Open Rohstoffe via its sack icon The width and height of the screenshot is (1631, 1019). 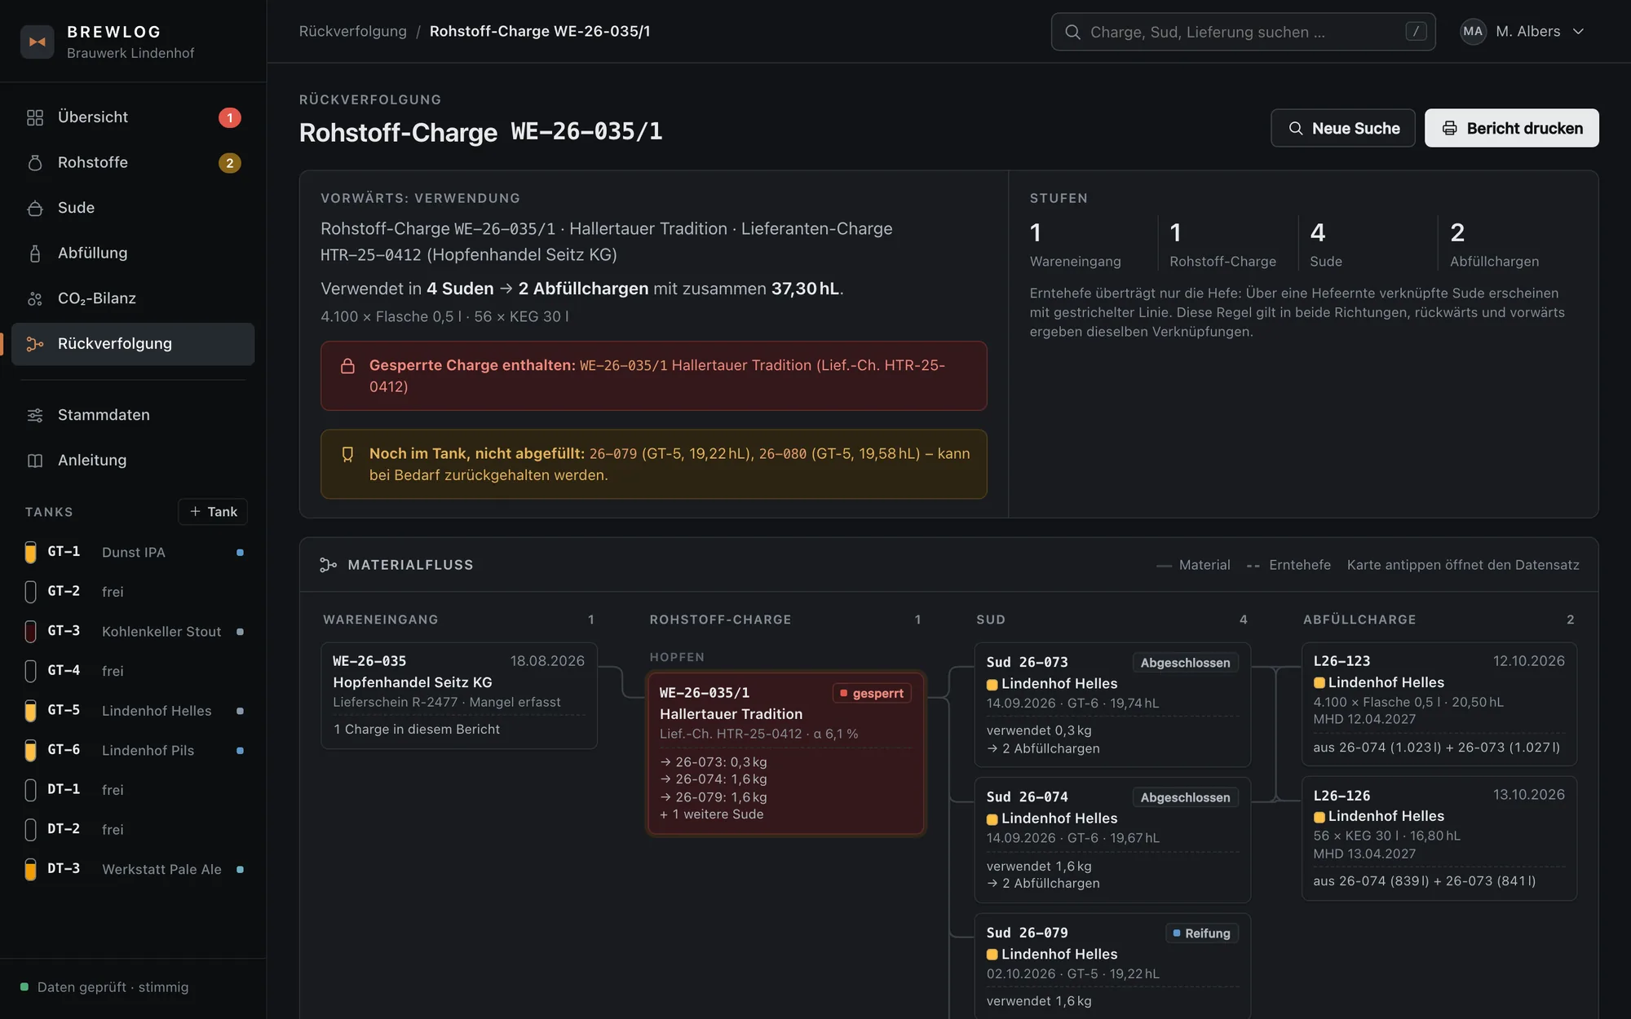(x=35, y=163)
